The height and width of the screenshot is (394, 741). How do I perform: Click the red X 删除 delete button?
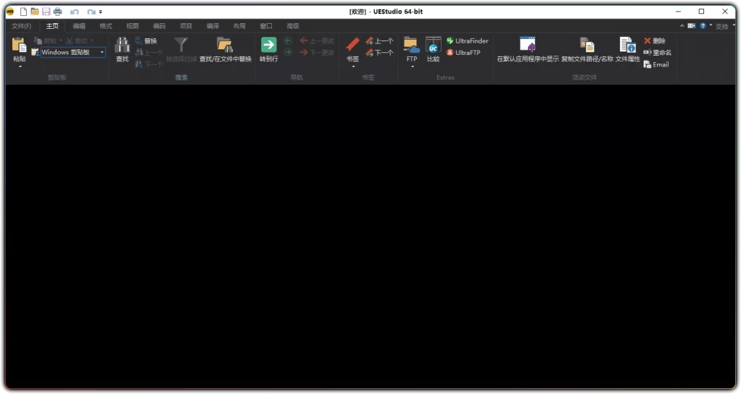click(654, 41)
